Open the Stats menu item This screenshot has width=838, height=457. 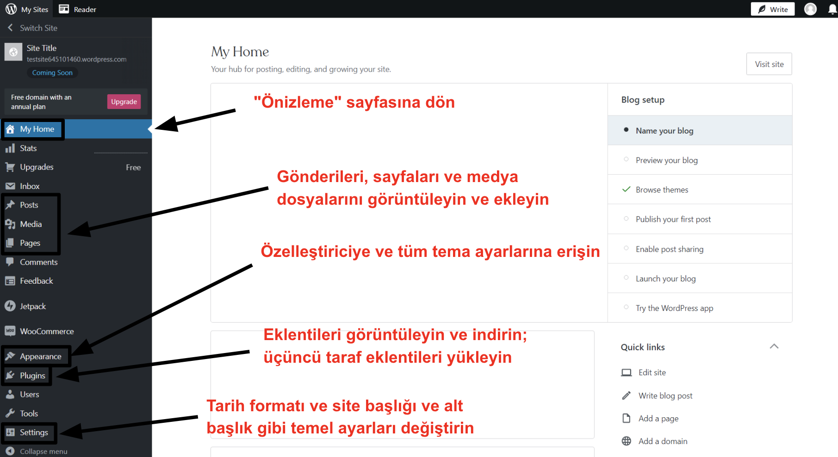pos(76,148)
